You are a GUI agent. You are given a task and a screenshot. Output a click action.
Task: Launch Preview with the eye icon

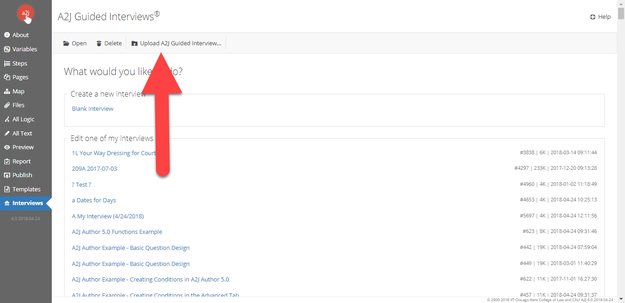click(7, 147)
